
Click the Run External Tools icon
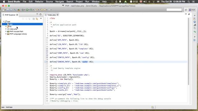pyautogui.click(x=31, y=10)
